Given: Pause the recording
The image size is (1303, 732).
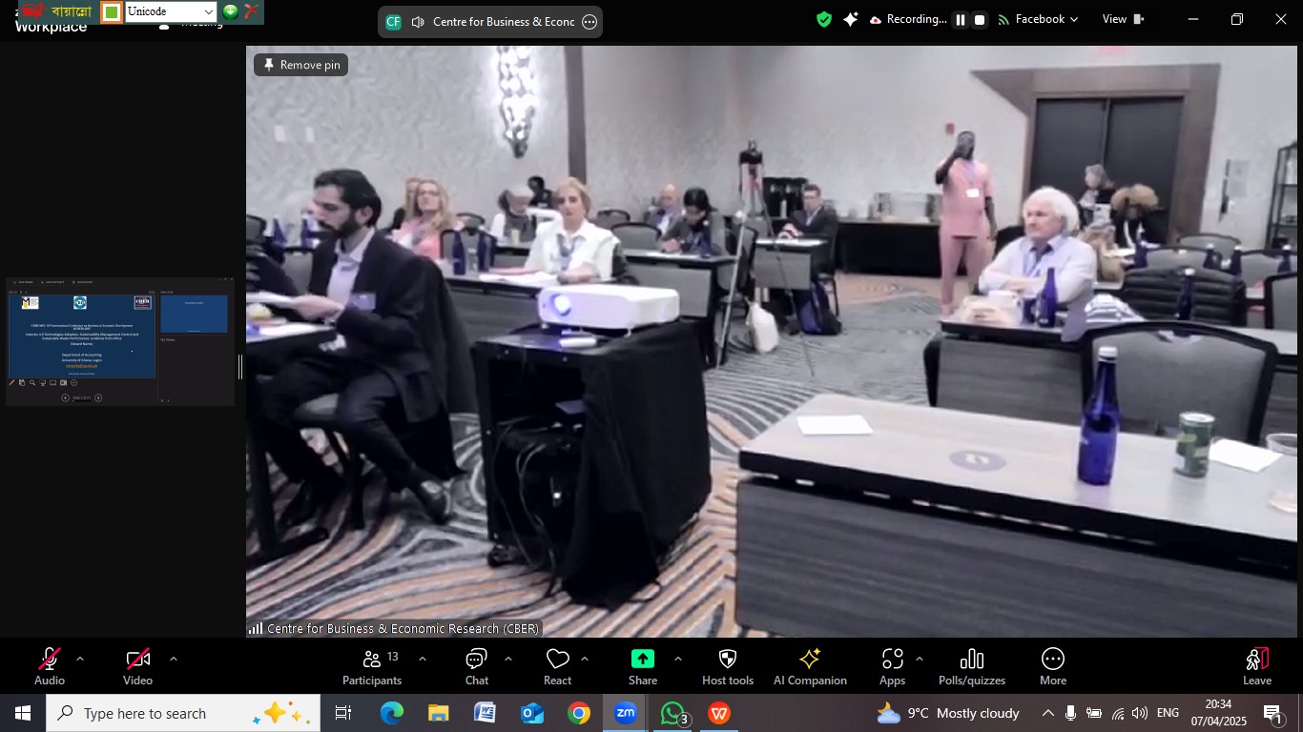Looking at the screenshot, I should point(960,20).
